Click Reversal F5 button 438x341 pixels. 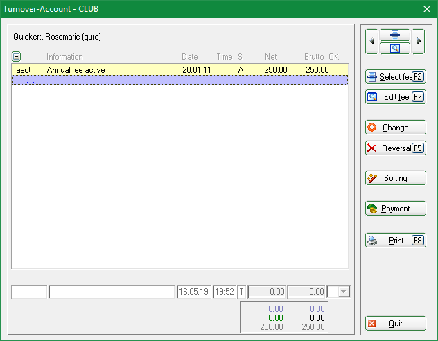click(396, 148)
